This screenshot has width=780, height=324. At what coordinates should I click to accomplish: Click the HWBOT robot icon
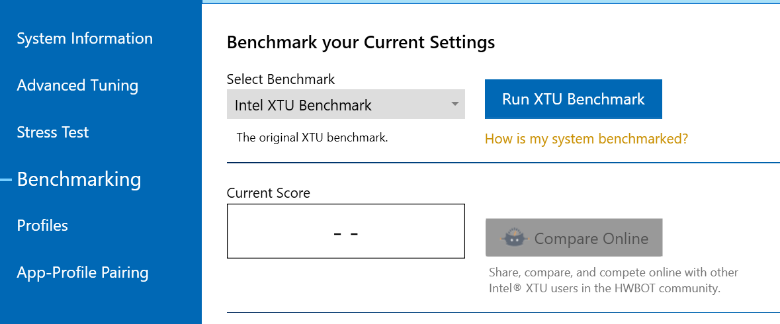click(x=514, y=238)
